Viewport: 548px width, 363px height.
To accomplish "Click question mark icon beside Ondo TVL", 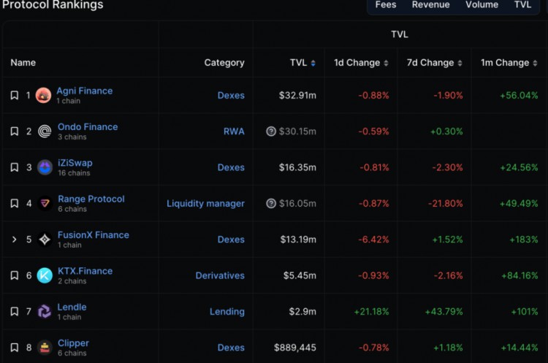I will tap(271, 131).
